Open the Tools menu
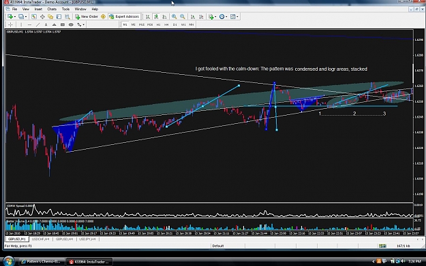This screenshot has width=426, height=266. pos(65,9)
